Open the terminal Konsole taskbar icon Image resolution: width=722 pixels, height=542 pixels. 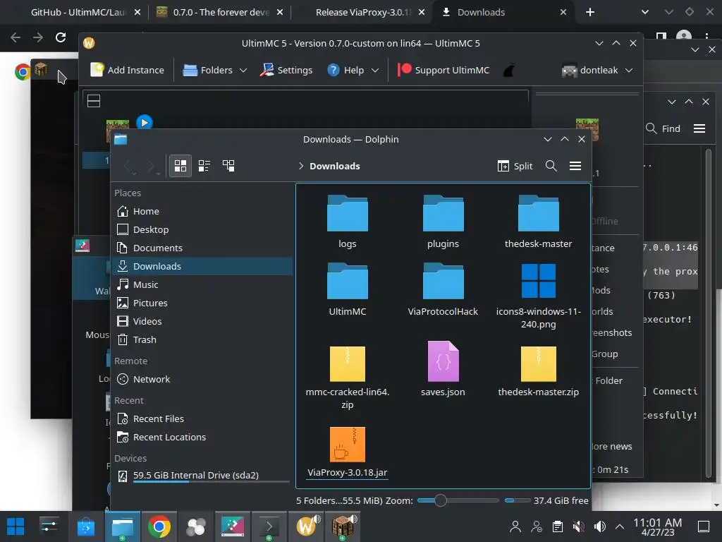point(269,526)
